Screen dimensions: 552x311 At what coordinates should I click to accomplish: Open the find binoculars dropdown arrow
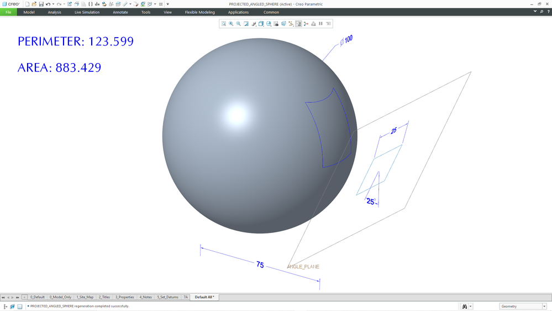(x=471, y=307)
